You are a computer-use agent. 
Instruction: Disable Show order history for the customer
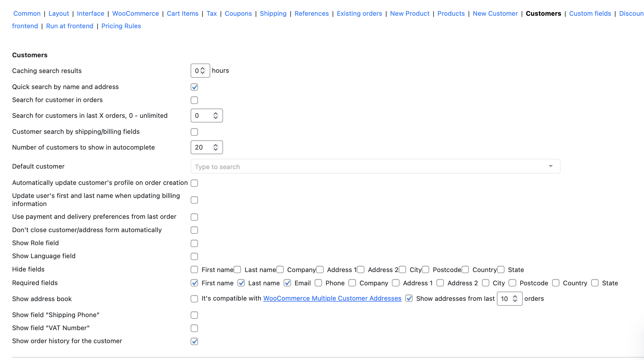point(194,341)
